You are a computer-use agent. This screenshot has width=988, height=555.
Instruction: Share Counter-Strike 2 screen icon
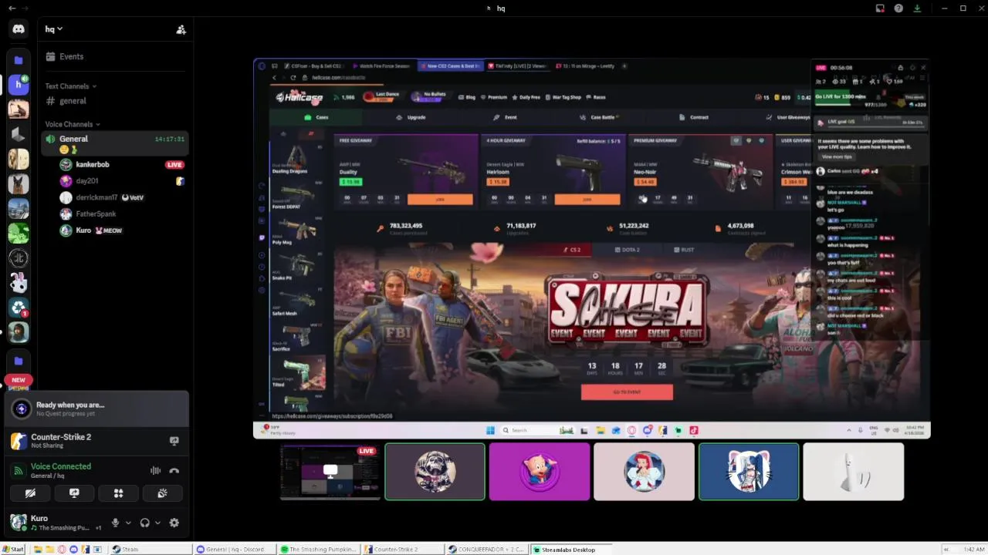tap(174, 441)
